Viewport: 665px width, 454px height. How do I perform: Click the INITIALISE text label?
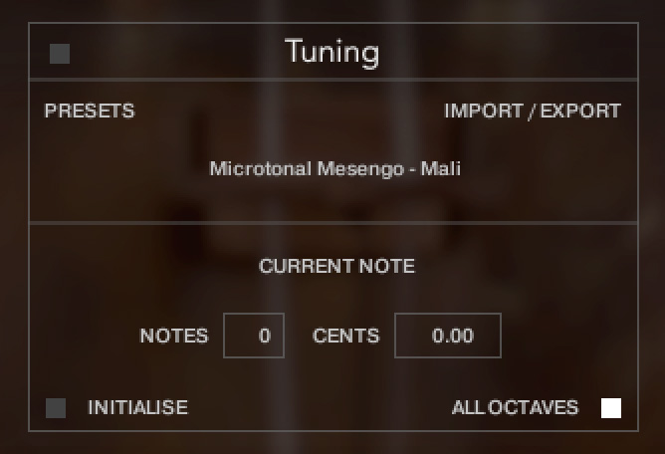coord(137,408)
